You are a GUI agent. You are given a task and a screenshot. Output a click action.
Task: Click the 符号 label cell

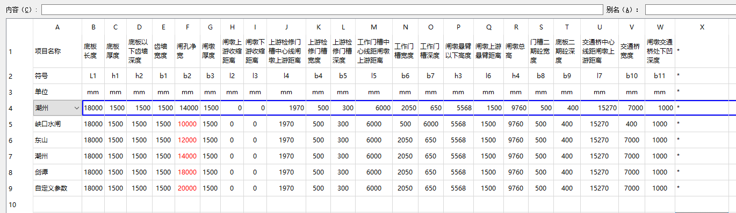(57, 76)
